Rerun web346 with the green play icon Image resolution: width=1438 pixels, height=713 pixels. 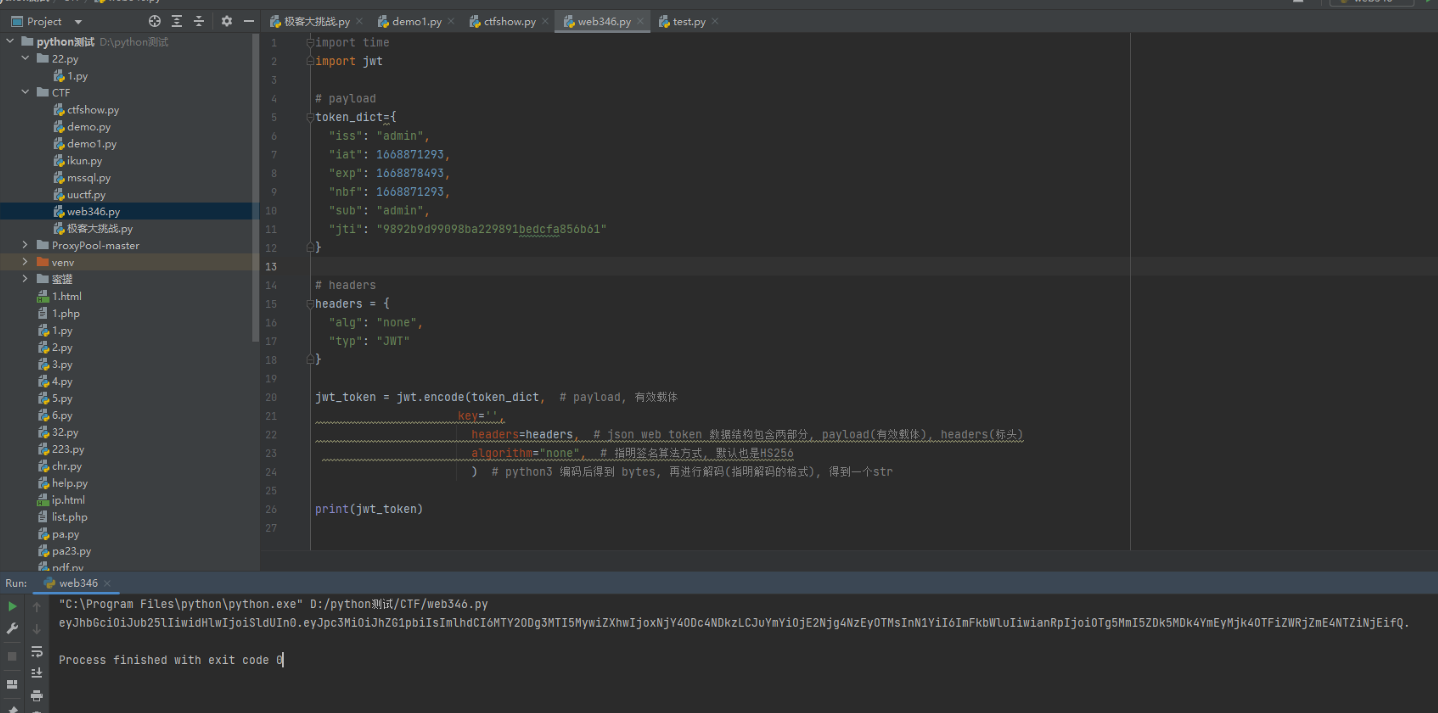coord(12,607)
